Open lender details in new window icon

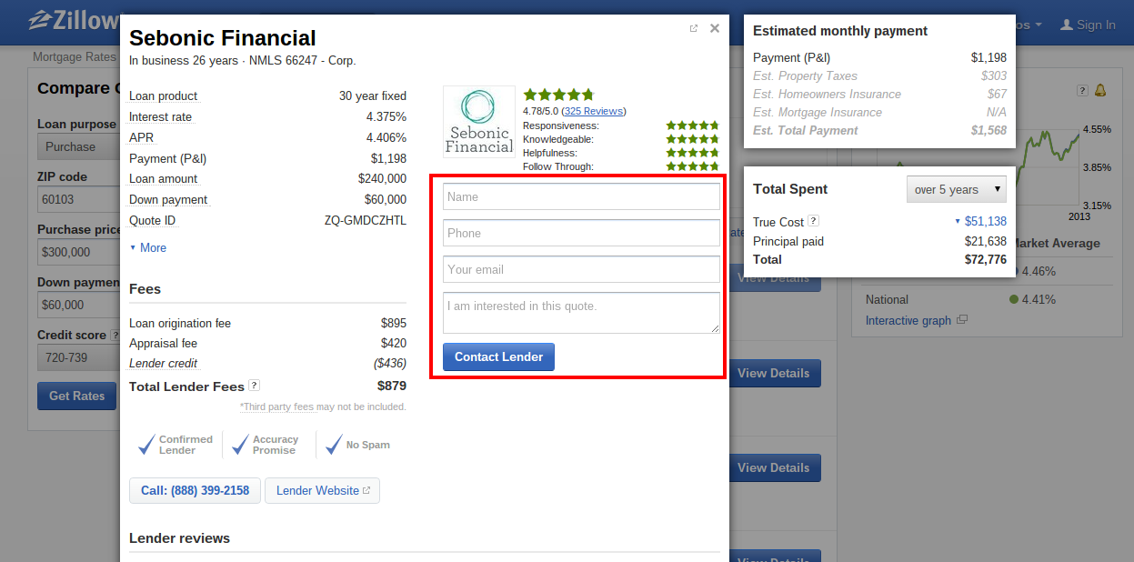[694, 28]
